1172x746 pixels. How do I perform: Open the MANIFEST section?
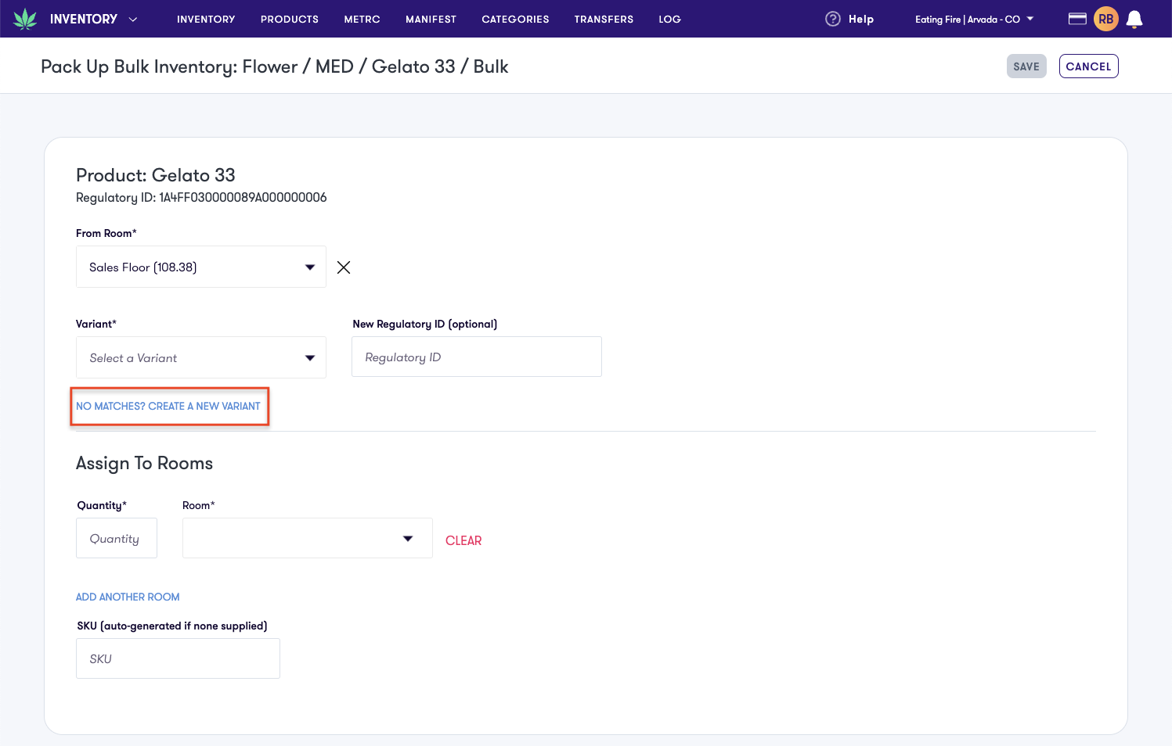click(x=431, y=19)
